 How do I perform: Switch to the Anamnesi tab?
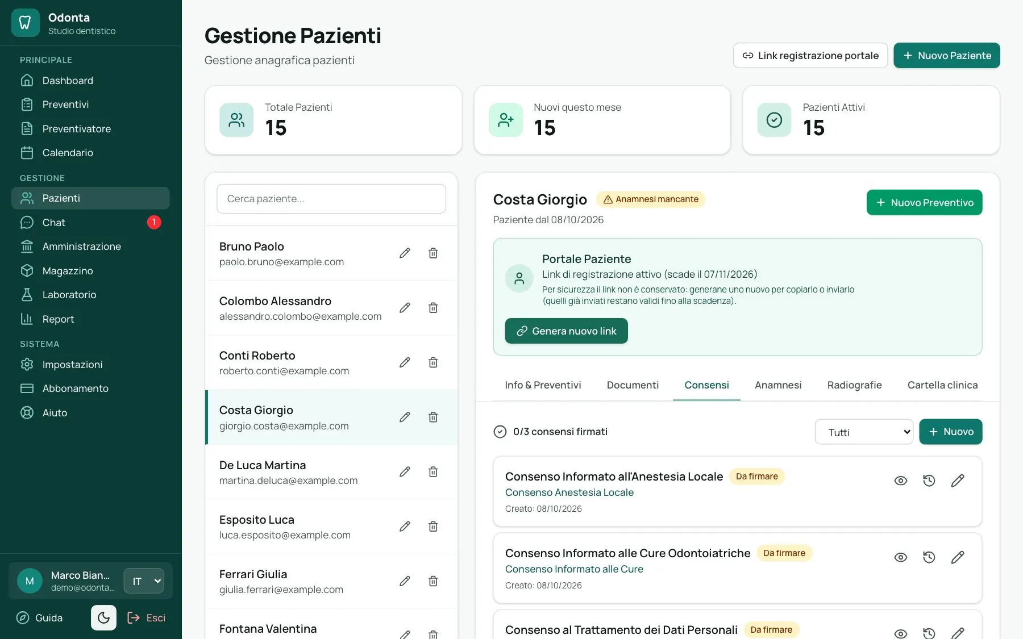click(x=778, y=385)
